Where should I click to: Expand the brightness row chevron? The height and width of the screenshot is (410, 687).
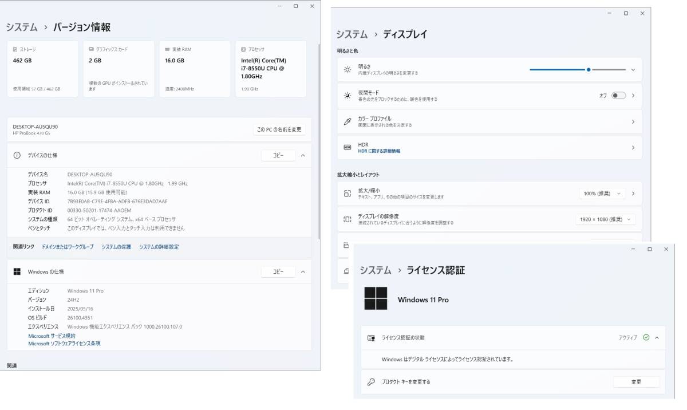coord(633,69)
